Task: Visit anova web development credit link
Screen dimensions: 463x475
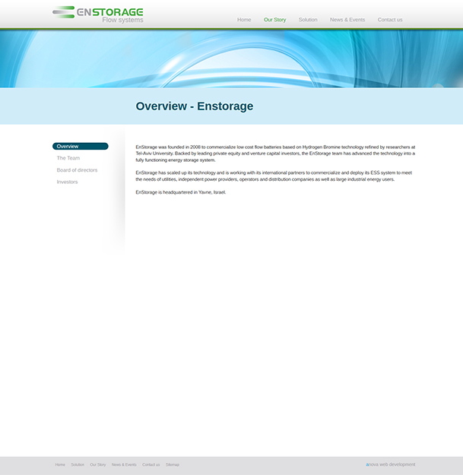Action: tap(391, 464)
